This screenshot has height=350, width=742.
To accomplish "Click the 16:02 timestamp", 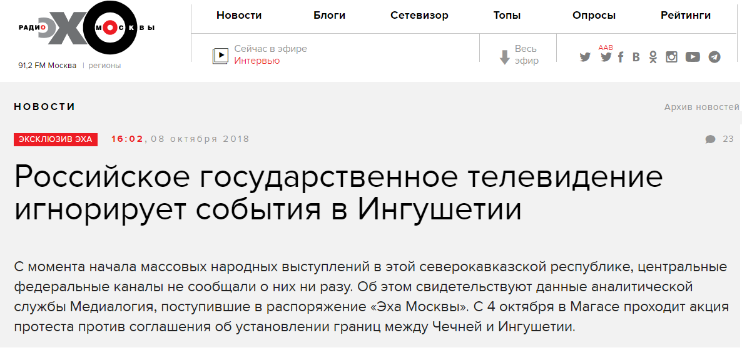I will tap(127, 139).
